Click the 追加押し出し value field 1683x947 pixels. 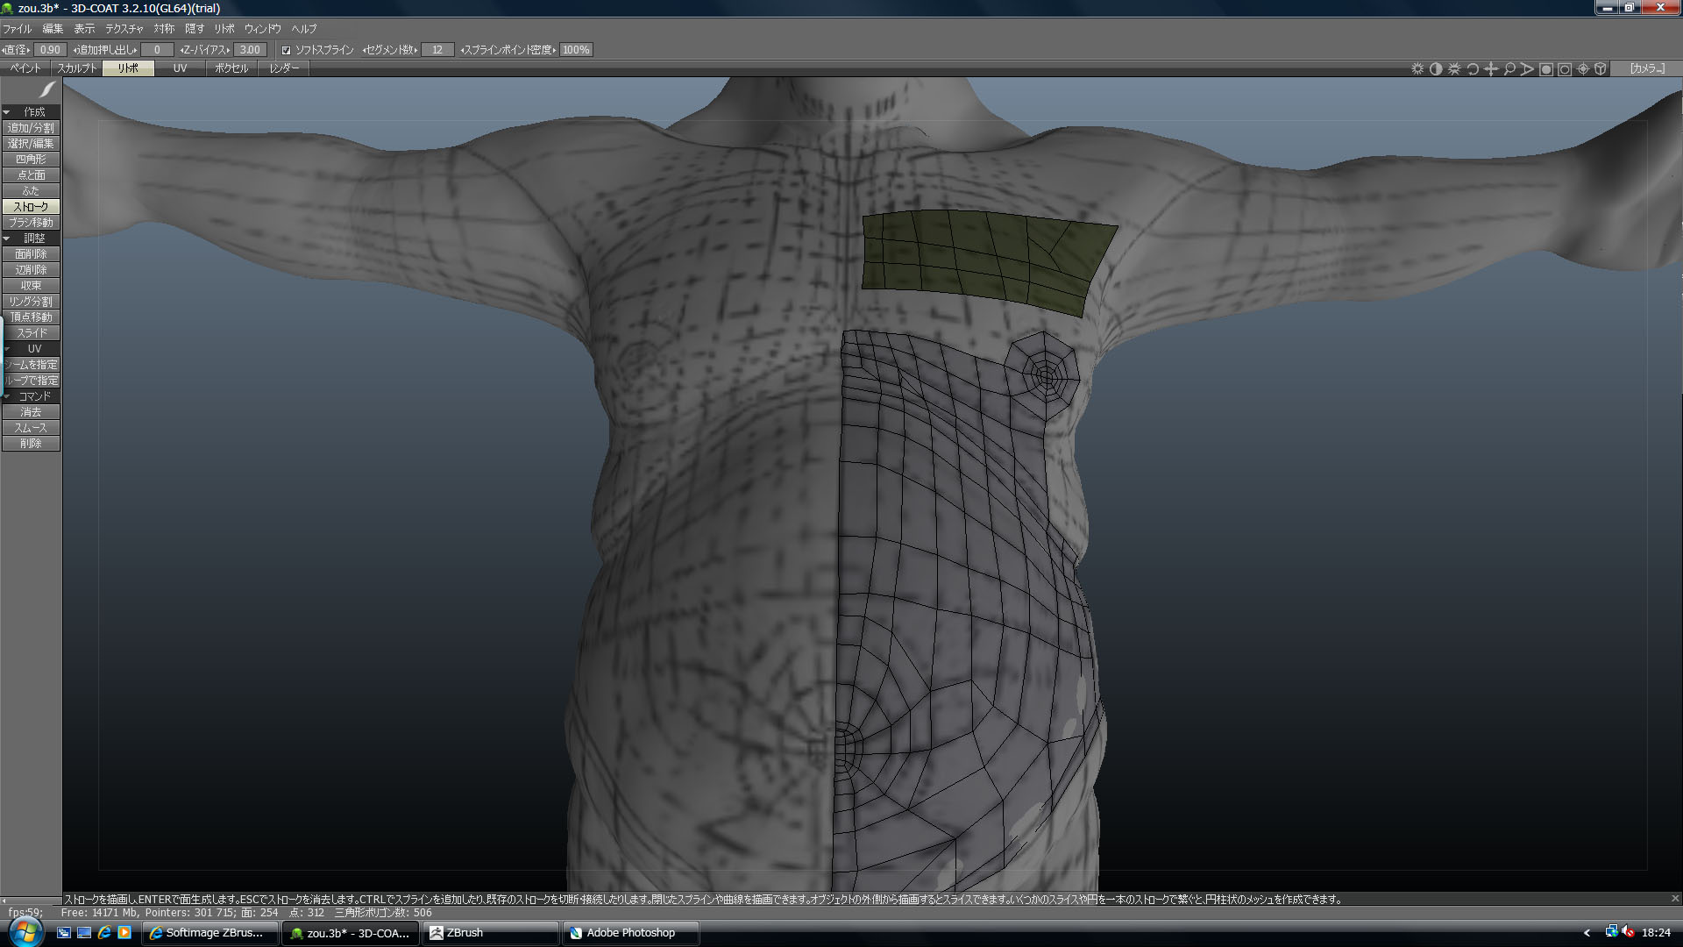157,50
